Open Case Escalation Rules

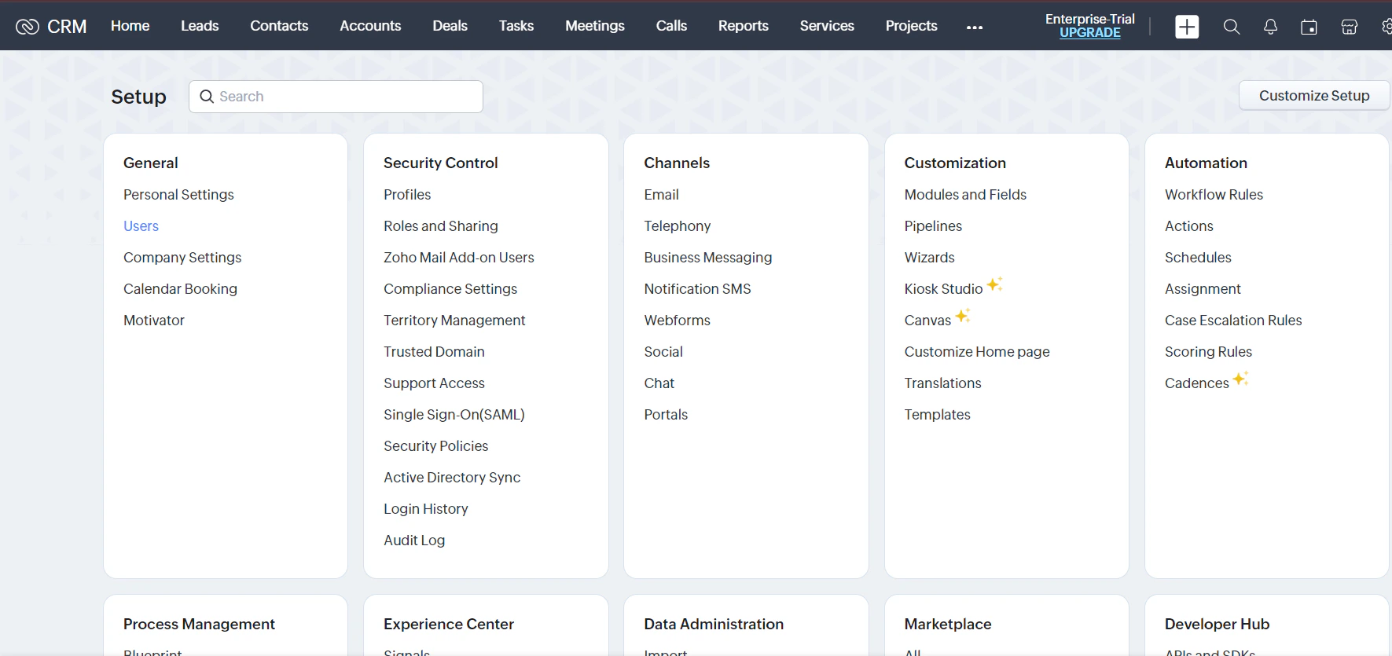[1233, 321]
